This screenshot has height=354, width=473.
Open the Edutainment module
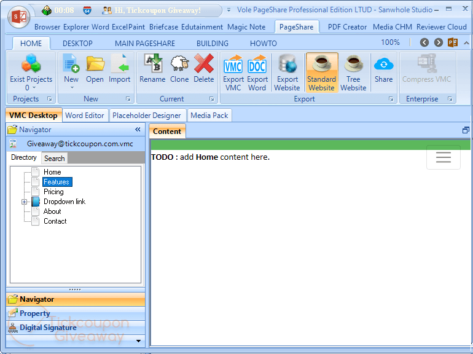click(202, 27)
